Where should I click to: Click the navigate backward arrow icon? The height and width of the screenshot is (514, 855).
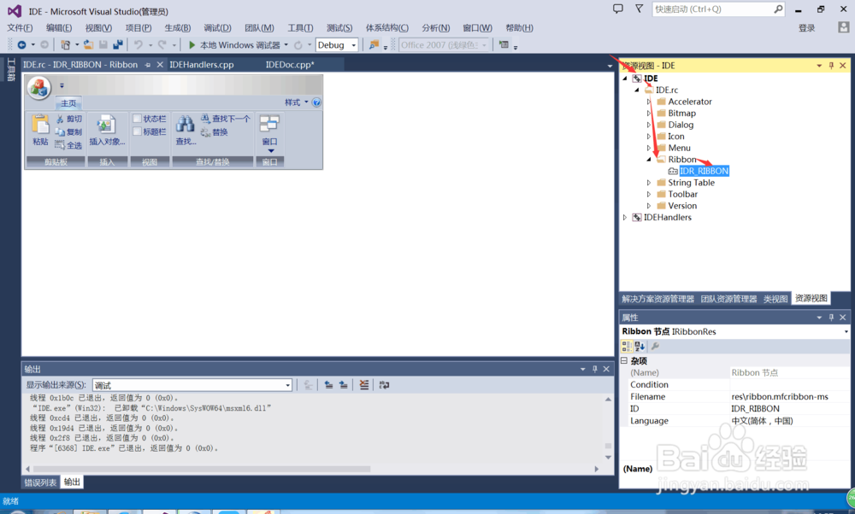click(24, 44)
